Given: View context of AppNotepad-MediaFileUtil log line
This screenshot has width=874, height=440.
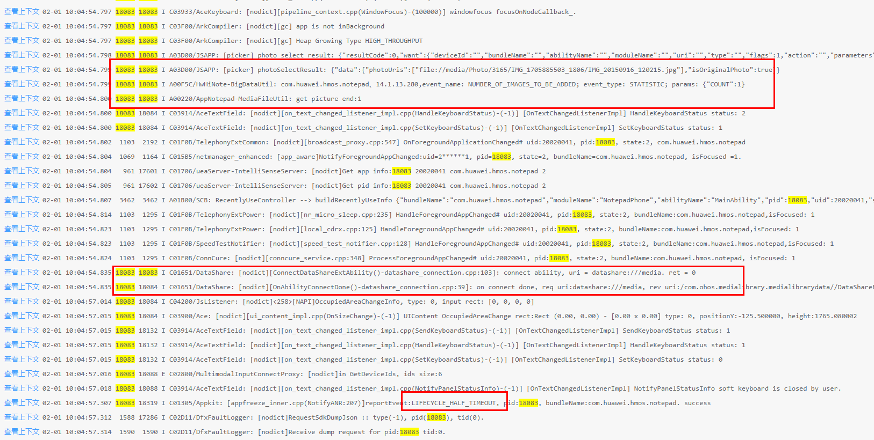Looking at the screenshot, I should coord(22,98).
